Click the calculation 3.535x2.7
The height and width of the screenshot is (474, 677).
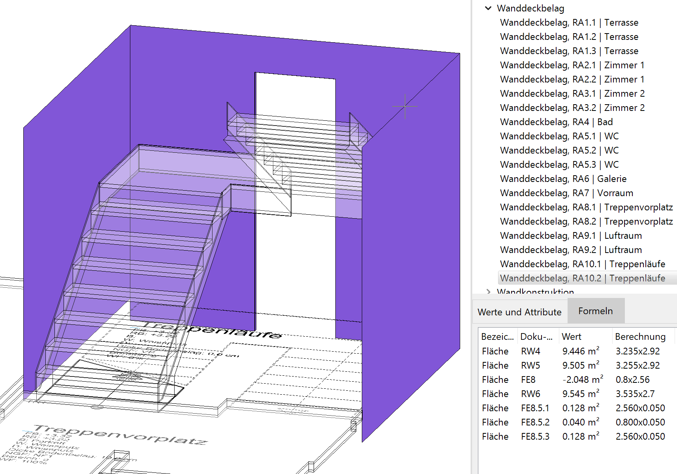[635, 394]
